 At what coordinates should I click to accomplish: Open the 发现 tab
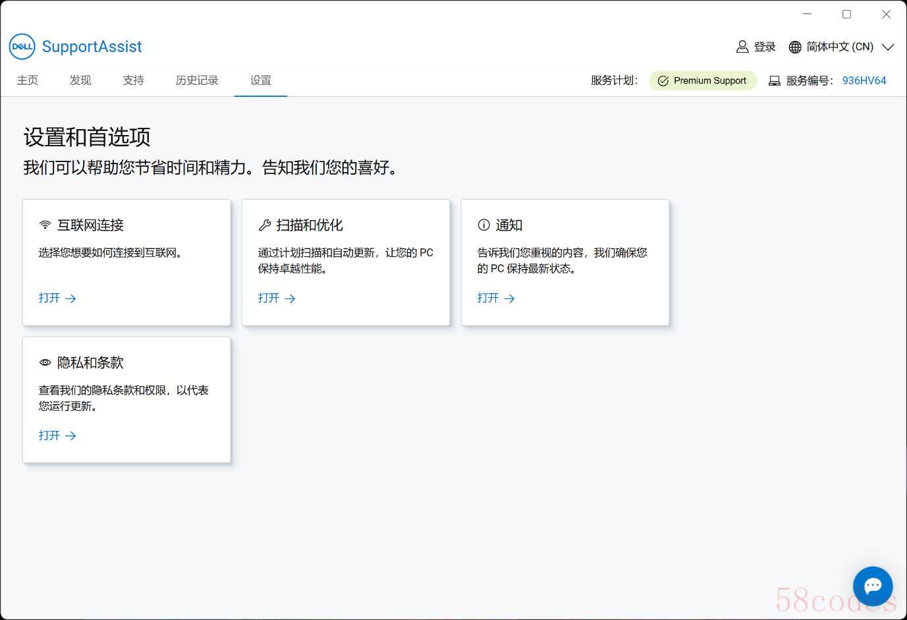pos(80,80)
